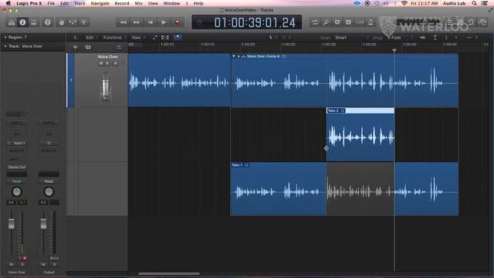The height and width of the screenshot is (278, 494).
Task: Click the playhead marker in the ruler
Action: click(394, 50)
